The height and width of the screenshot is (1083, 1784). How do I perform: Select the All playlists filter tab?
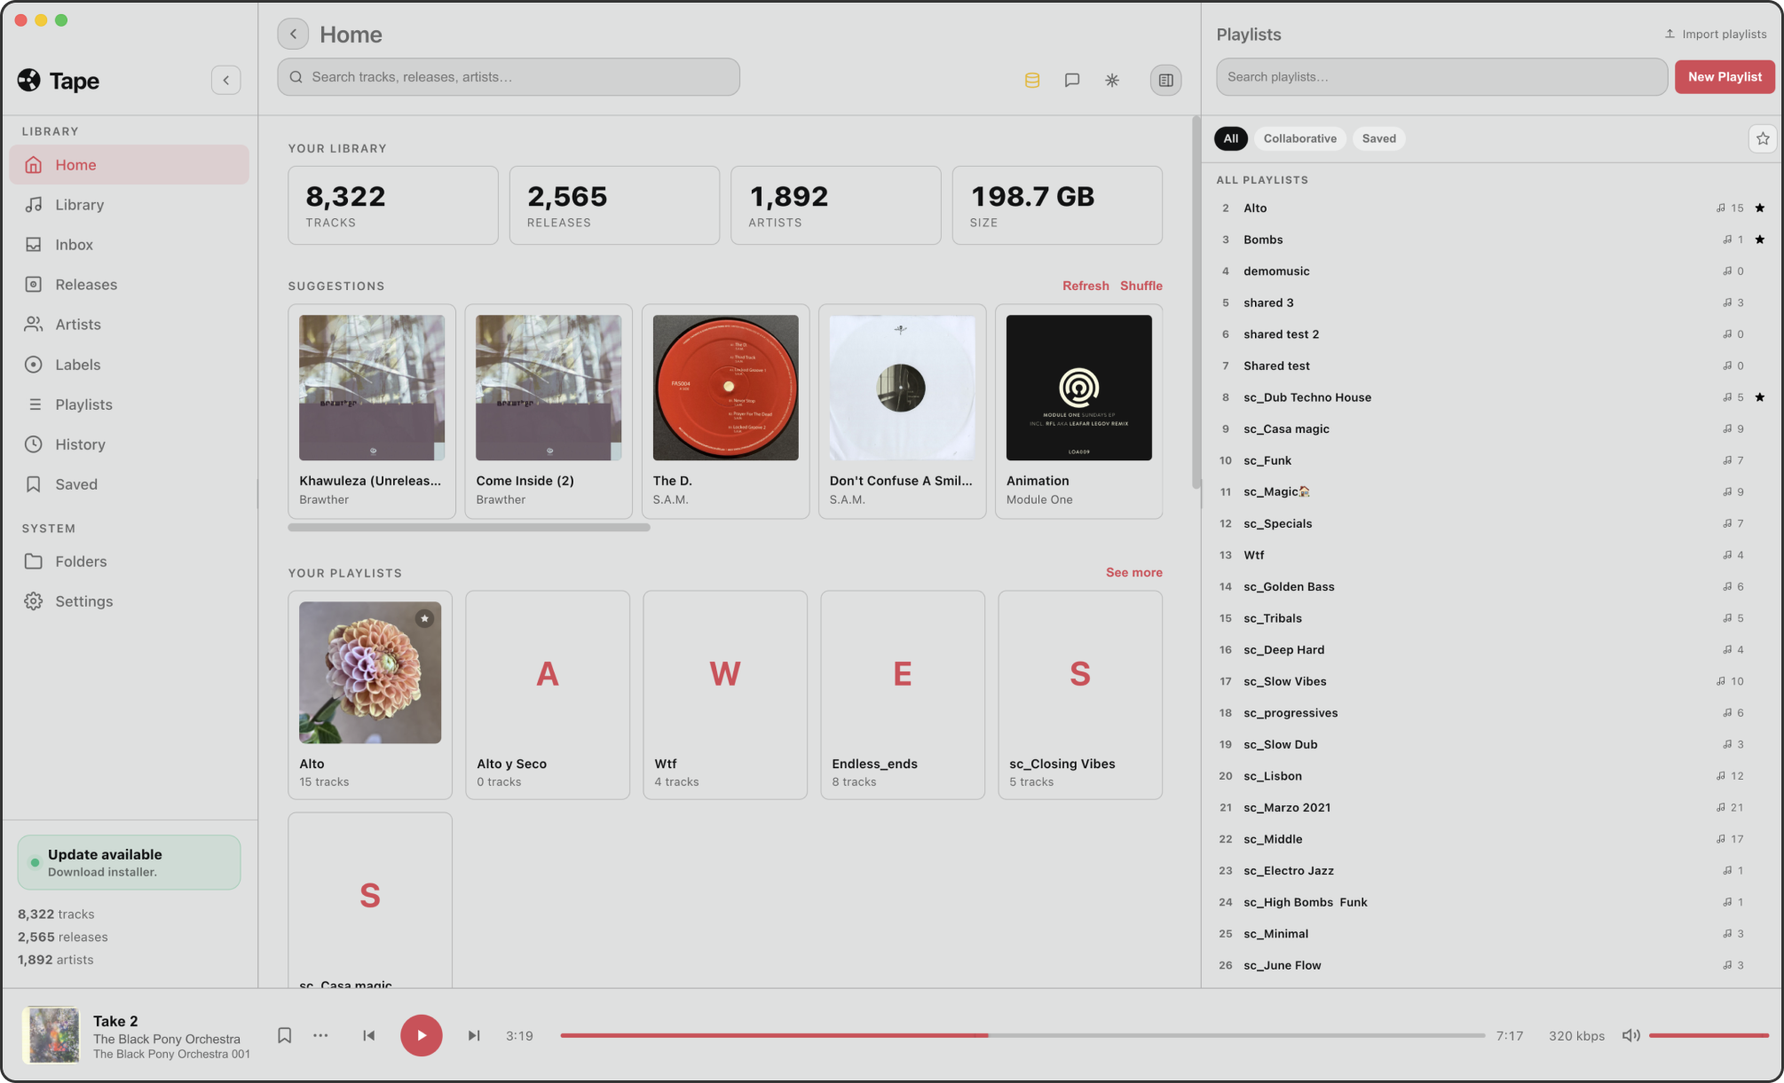point(1231,138)
